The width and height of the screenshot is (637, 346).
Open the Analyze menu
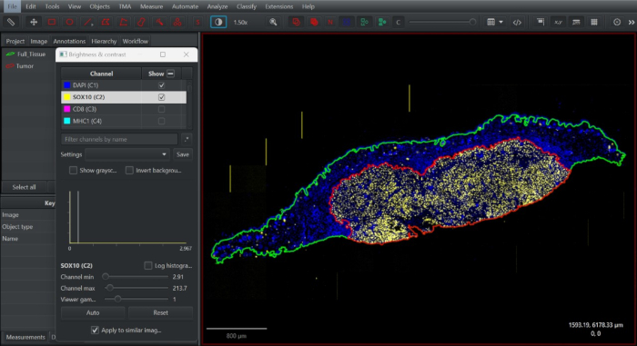[217, 6]
